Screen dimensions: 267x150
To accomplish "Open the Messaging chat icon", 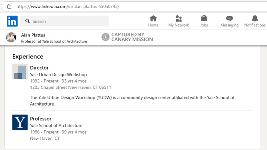I will [x=229, y=18].
